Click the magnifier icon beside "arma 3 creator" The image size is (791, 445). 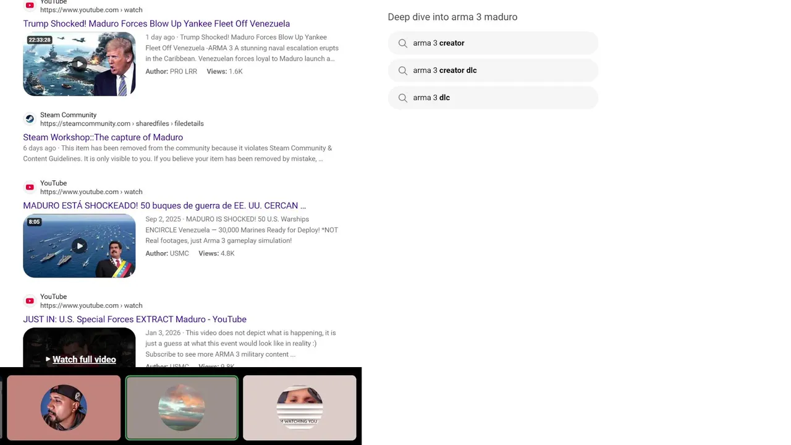[403, 43]
